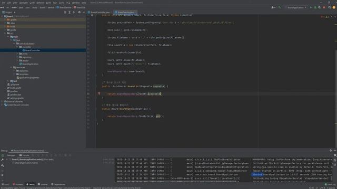Viewport: 337px width, 189px height.
Task: Expand the .idea folder
Action: coord(5,23)
